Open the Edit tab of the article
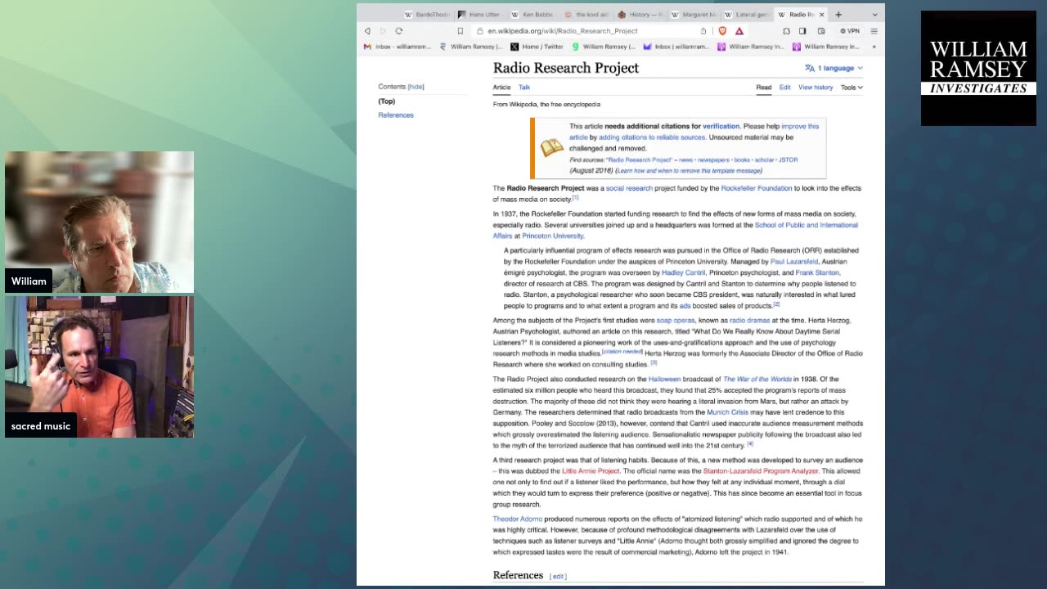The height and width of the screenshot is (589, 1047). [x=784, y=88]
